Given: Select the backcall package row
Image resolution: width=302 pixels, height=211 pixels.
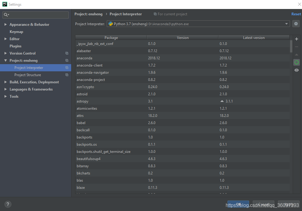Looking at the screenshot, I should coord(182,130).
